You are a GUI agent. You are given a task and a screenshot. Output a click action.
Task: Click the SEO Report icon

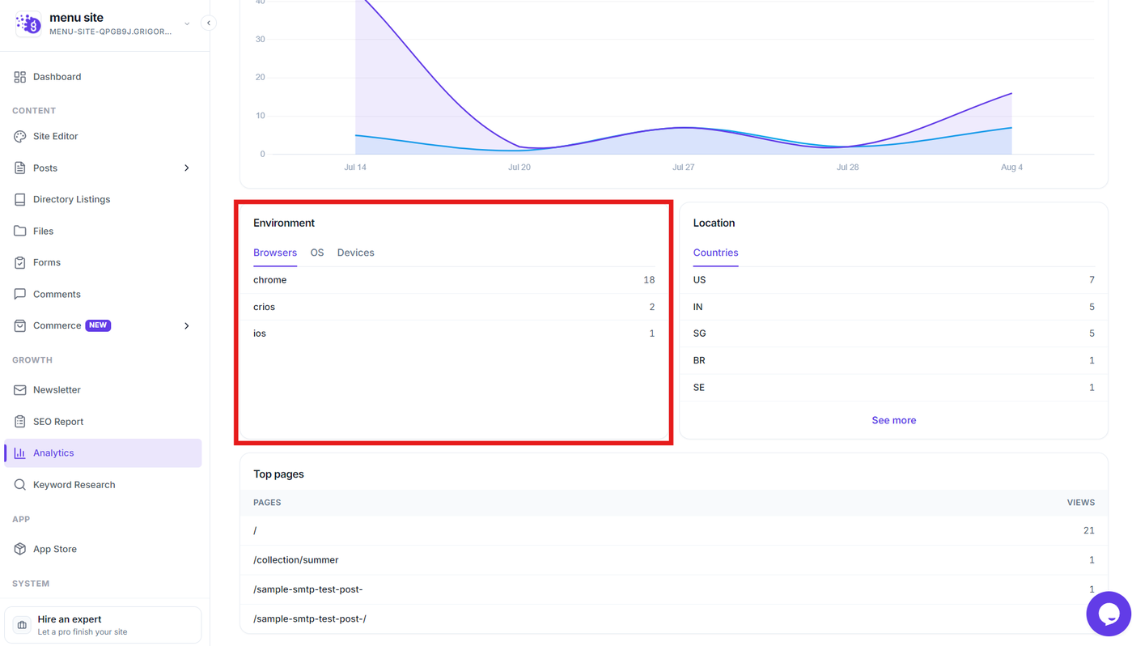point(20,422)
